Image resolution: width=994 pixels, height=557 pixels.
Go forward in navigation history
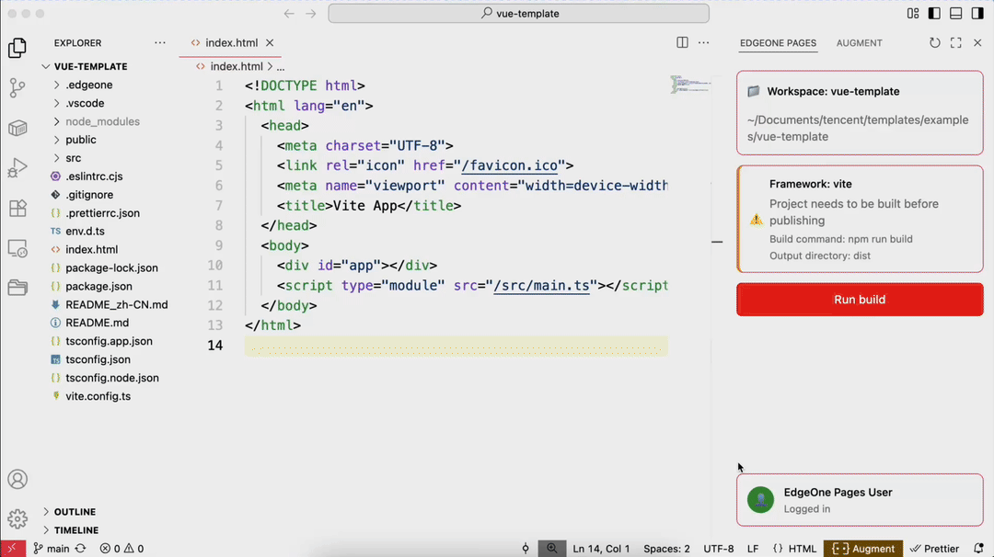pos(311,13)
